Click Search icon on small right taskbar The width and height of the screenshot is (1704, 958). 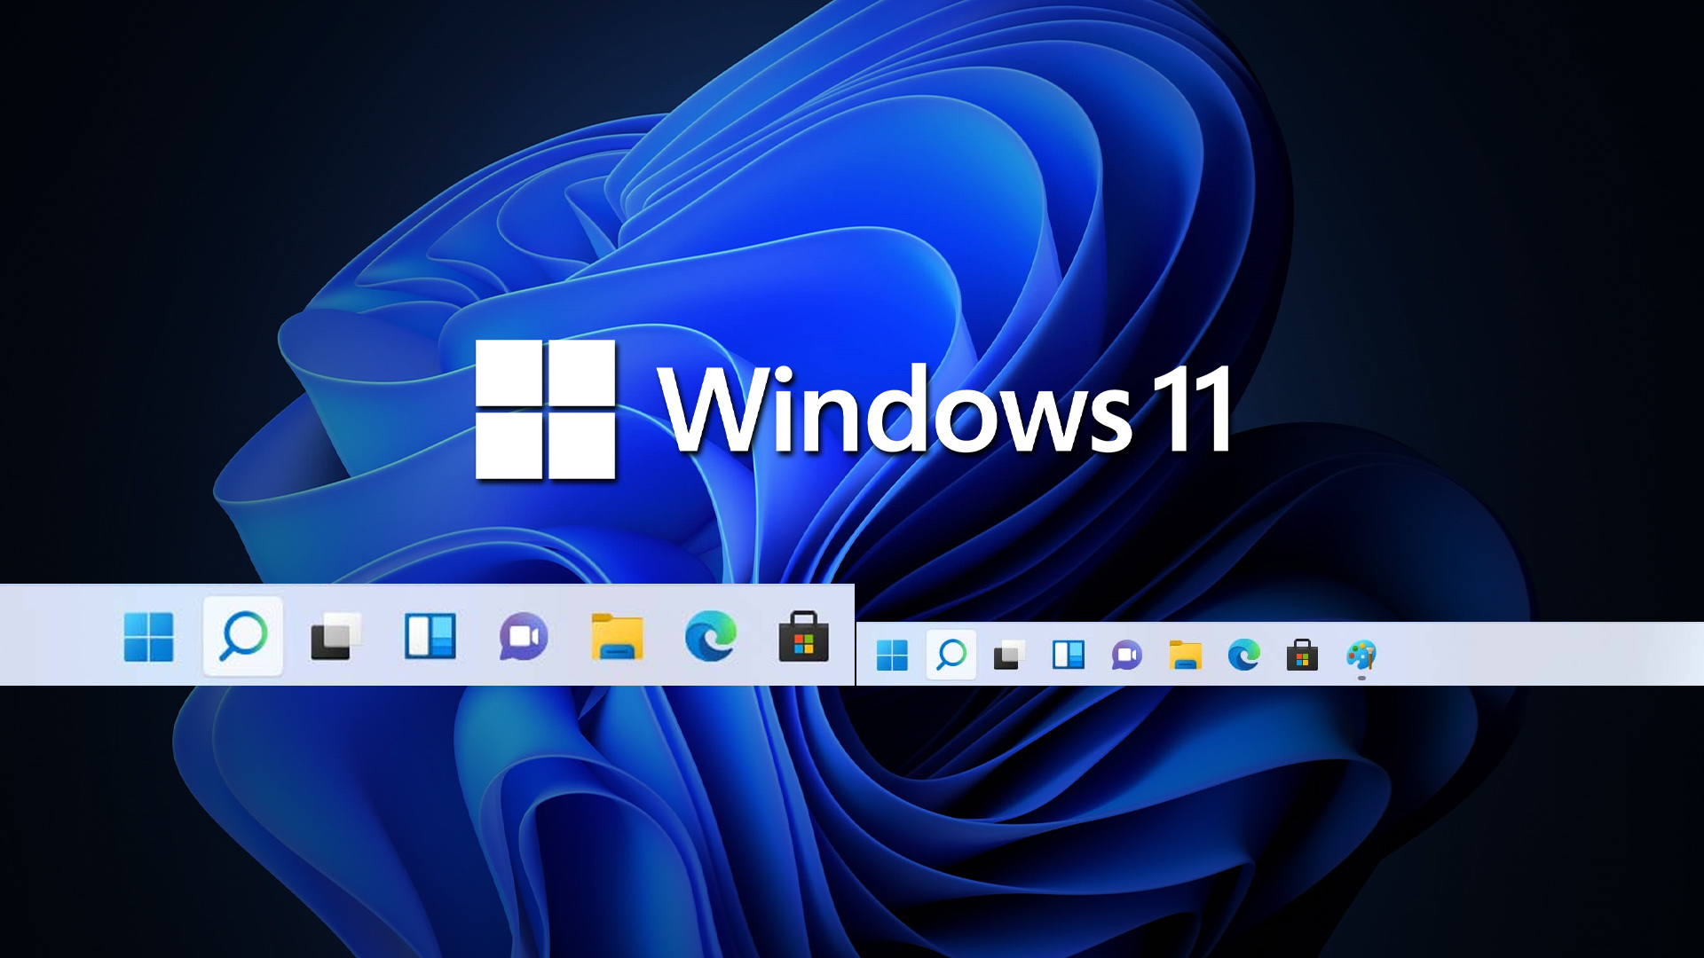[951, 656]
